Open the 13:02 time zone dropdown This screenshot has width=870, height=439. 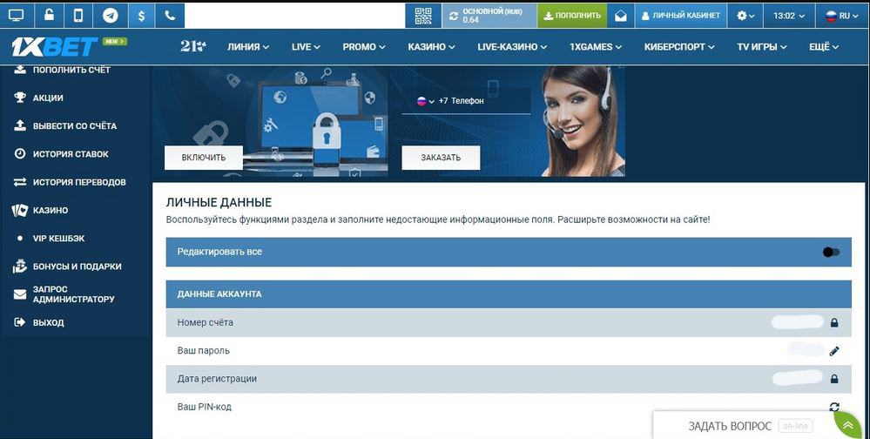(x=789, y=16)
